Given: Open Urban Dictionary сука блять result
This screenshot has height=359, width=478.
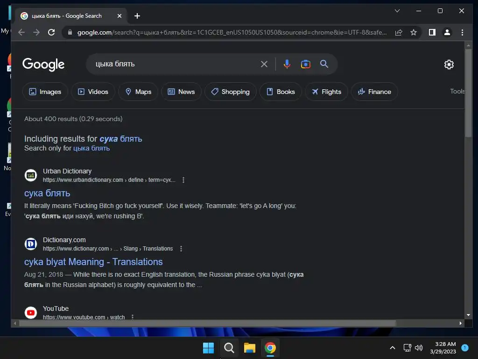Looking at the screenshot, I should [47, 193].
